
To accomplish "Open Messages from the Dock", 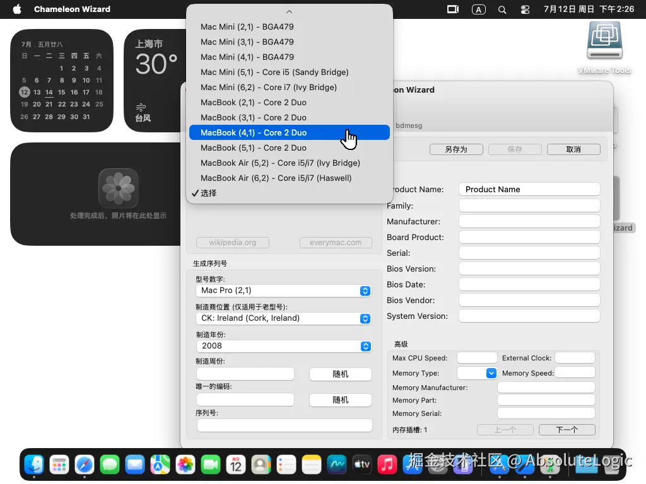I will click(110, 465).
